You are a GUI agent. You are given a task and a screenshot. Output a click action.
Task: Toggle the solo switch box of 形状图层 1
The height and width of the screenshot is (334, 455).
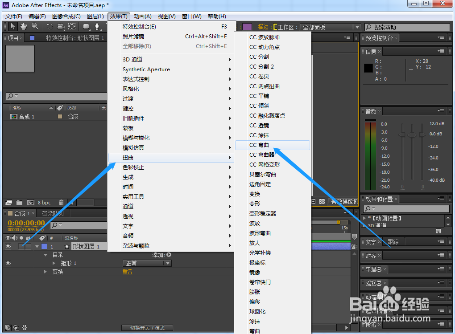21,247
